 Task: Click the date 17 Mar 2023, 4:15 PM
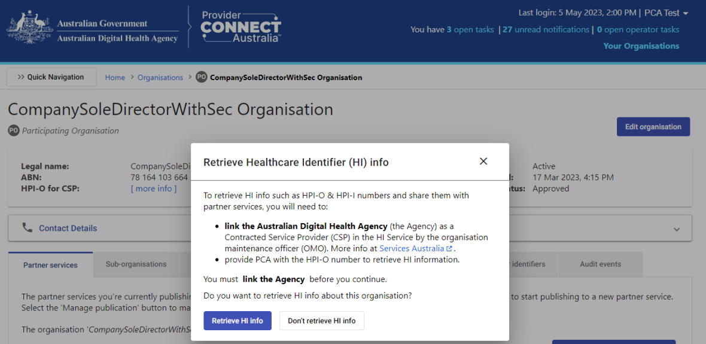tap(573, 178)
